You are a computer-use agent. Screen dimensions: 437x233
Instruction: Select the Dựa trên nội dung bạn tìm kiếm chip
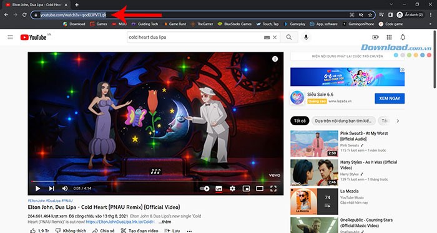click(343, 121)
